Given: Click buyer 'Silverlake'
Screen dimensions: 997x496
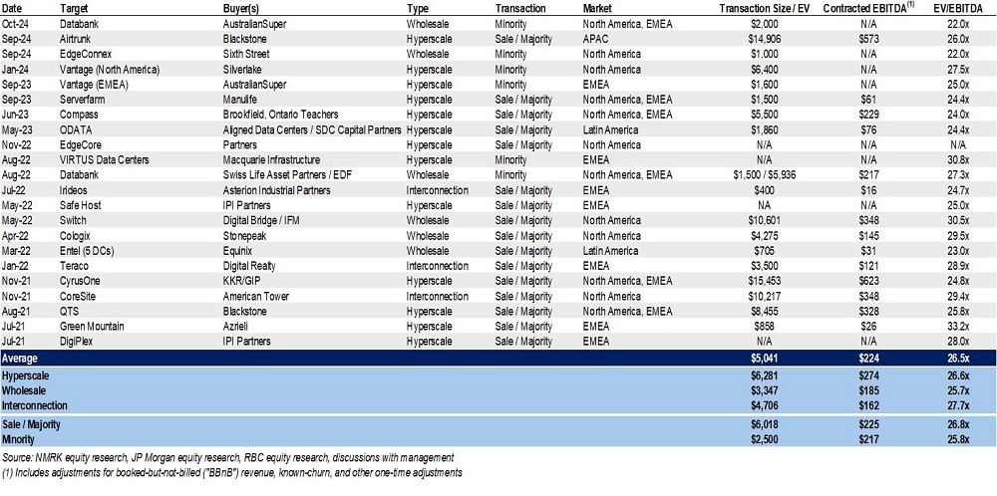Looking at the screenshot, I should coord(242,70).
